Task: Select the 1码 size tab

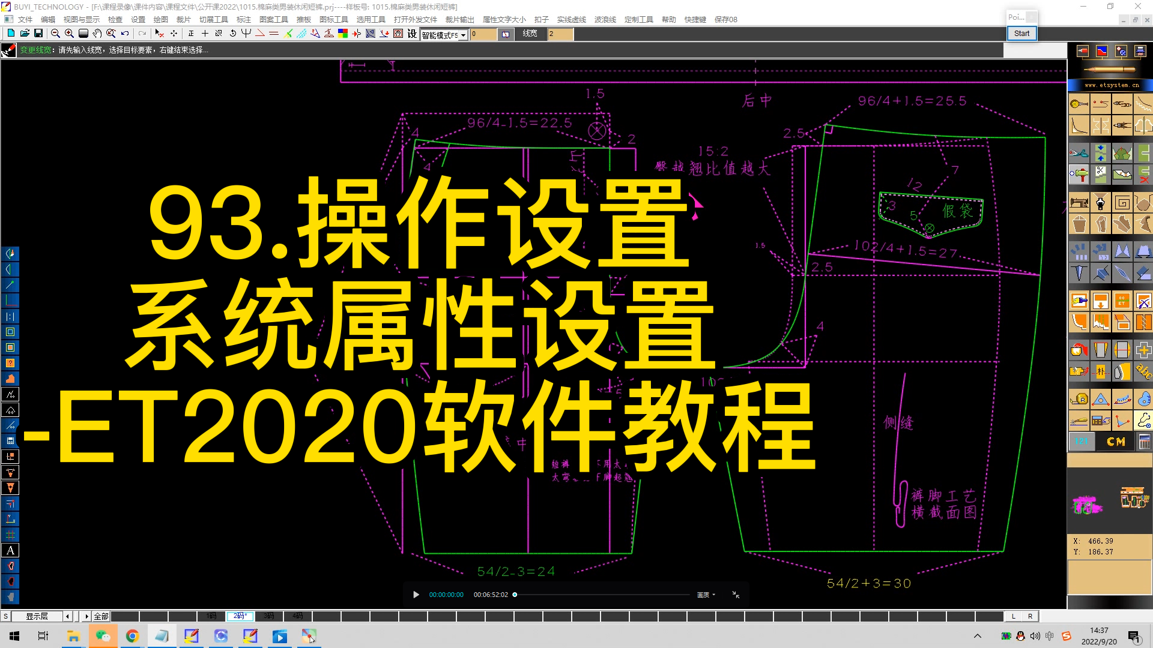Action: [211, 616]
